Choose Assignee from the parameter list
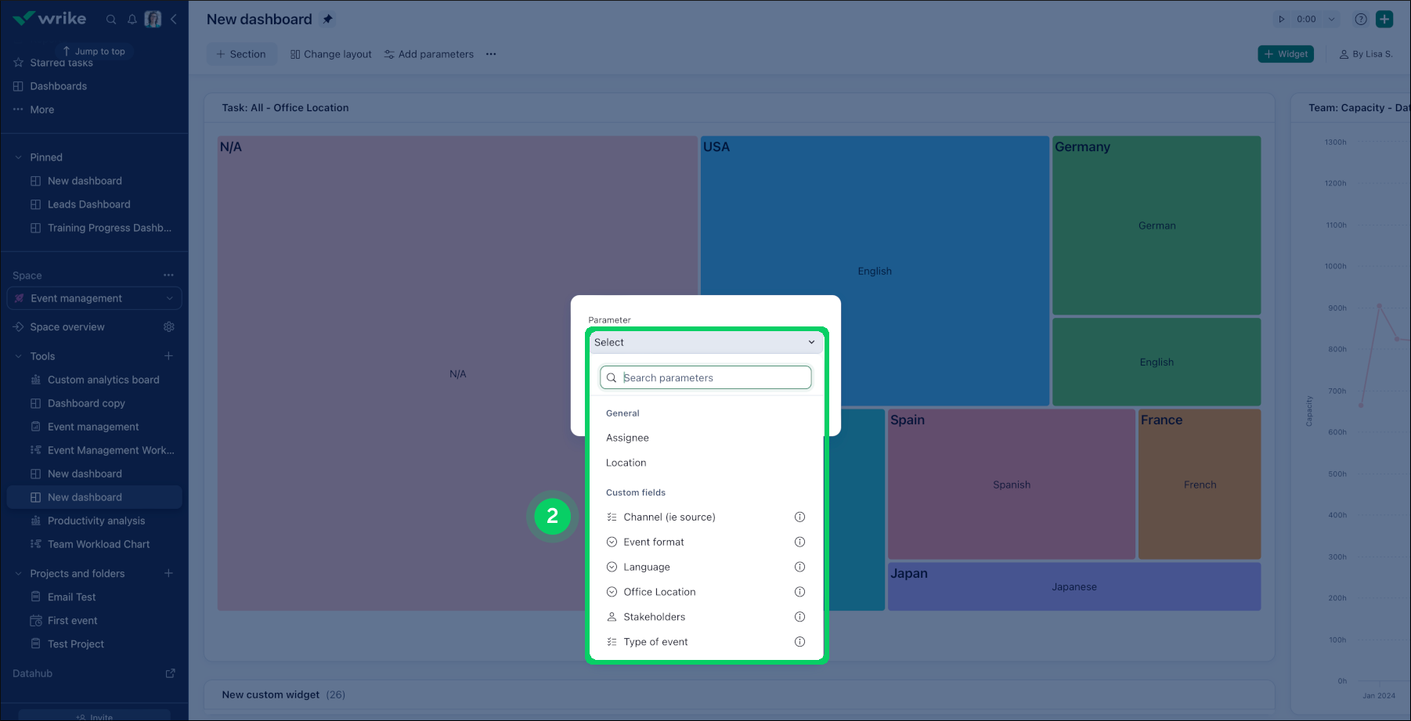This screenshot has height=721, width=1411. pos(627,438)
